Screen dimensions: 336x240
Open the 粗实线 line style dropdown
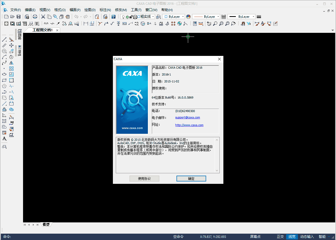coord(153,16)
